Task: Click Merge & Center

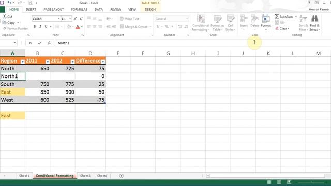Action: click(x=133, y=27)
